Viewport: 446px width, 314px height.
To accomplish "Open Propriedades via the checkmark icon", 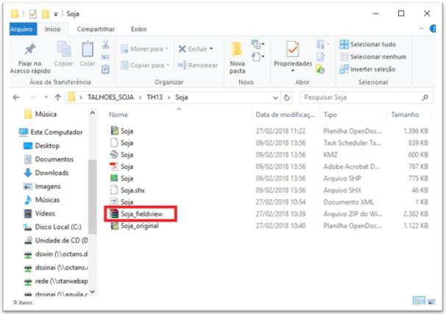I will (x=292, y=49).
